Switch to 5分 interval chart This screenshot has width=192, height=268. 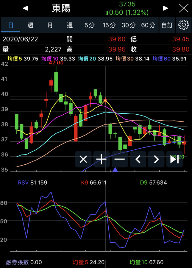tap(89, 25)
